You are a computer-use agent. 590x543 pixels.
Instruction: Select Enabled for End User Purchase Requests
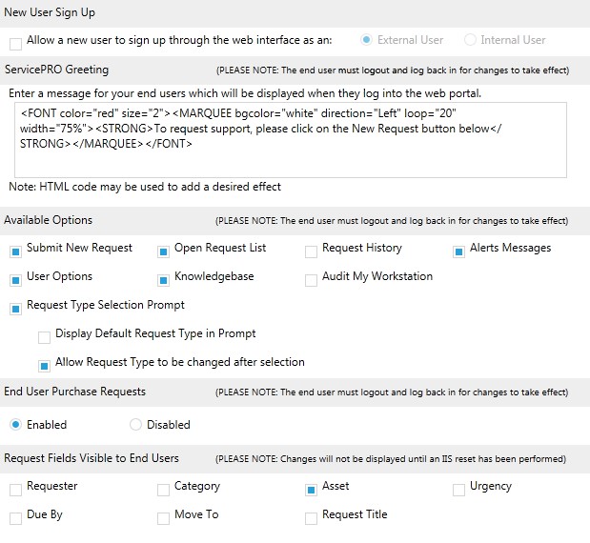pos(15,425)
